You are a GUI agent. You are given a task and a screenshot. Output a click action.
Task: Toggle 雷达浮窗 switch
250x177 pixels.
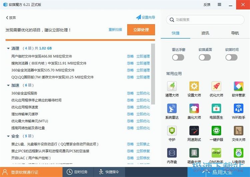coord(178,57)
